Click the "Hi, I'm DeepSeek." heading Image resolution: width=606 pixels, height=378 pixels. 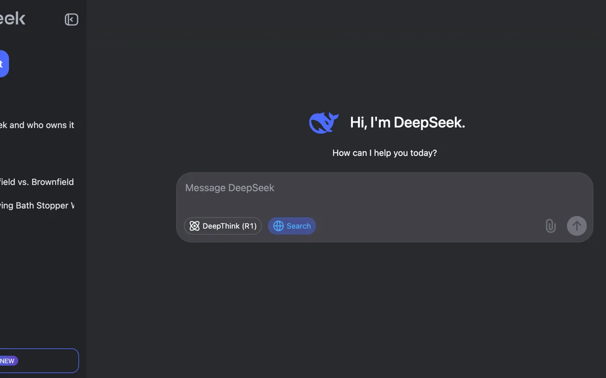point(408,123)
